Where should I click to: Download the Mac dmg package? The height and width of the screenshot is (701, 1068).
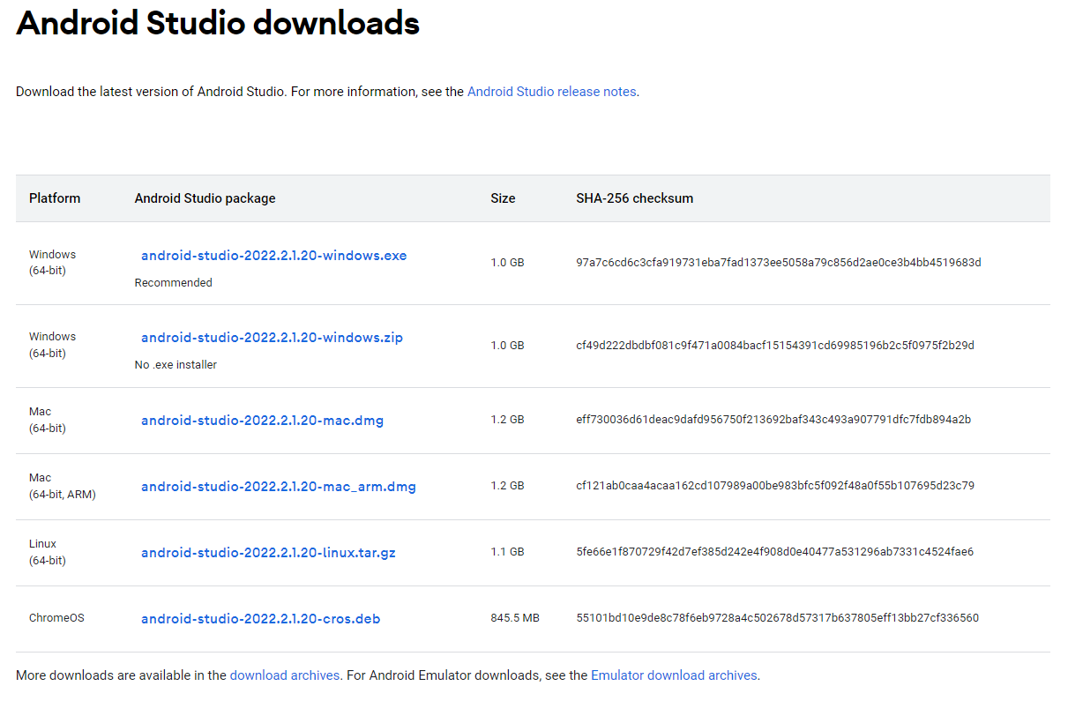pyautogui.click(x=262, y=421)
